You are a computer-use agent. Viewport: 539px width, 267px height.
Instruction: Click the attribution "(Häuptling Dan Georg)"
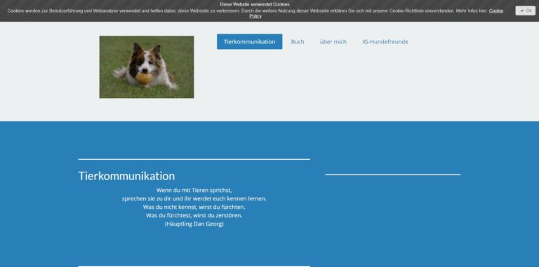click(194, 224)
